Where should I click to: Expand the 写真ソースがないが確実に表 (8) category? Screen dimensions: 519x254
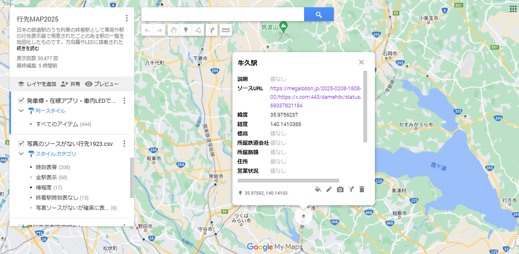[76, 208]
